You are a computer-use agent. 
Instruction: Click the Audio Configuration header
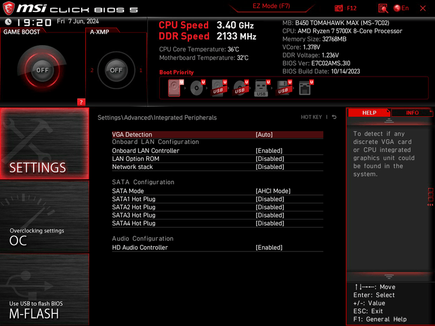pyautogui.click(x=142, y=239)
